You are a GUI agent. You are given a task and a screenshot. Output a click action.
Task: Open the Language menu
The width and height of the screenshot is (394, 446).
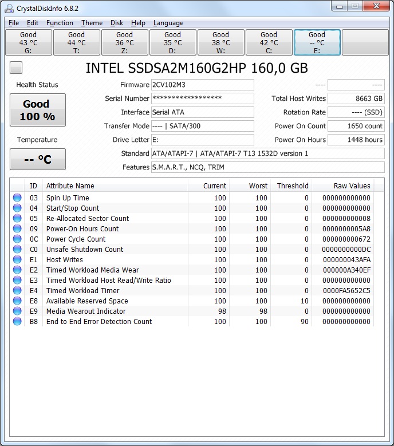tap(168, 23)
